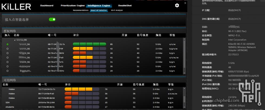Click 自动(DHCP) beside DNS 服务器分配 in Settings

pyautogui.click(x=234, y=19)
